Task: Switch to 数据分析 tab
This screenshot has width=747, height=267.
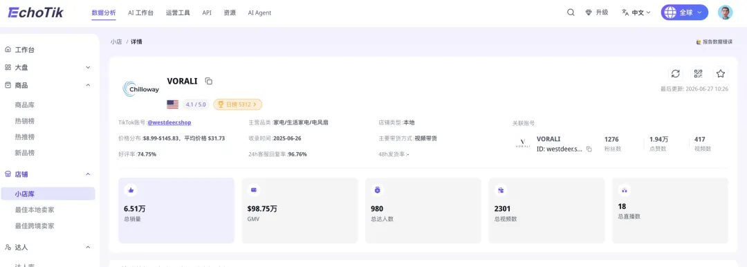Action: click(103, 13)
